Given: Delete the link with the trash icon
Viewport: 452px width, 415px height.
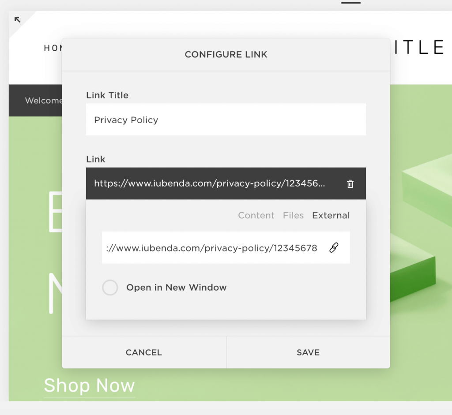Looking at the screenshot, I should (x=350, y=184).
